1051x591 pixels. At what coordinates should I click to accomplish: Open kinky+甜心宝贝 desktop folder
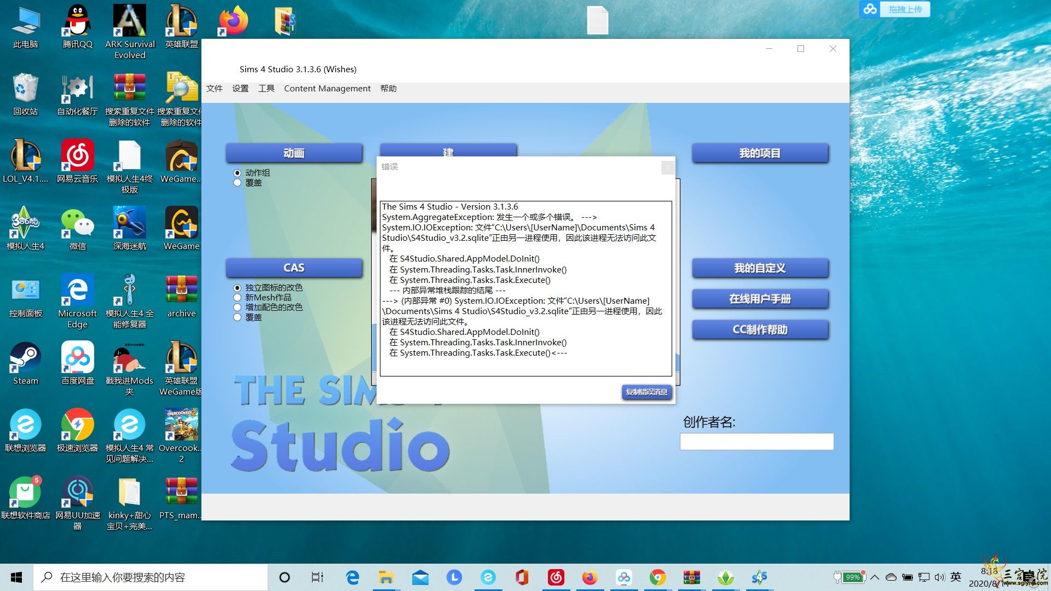(130, 503)
